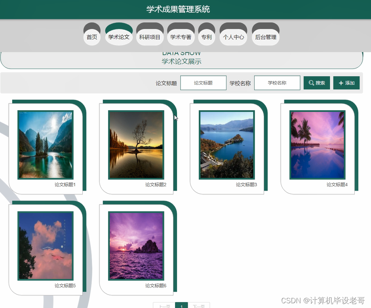
Task: Open thumbnail of 论文标题1 mountain lake
Action: coord(46,145)
